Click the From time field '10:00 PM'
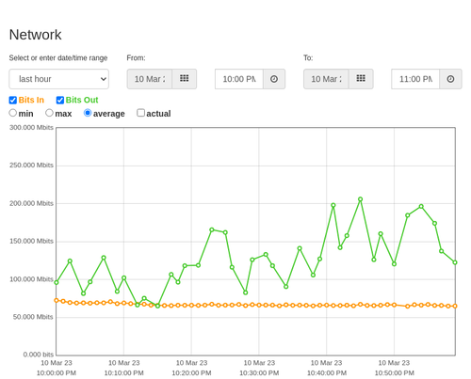 tap(239, 79)
